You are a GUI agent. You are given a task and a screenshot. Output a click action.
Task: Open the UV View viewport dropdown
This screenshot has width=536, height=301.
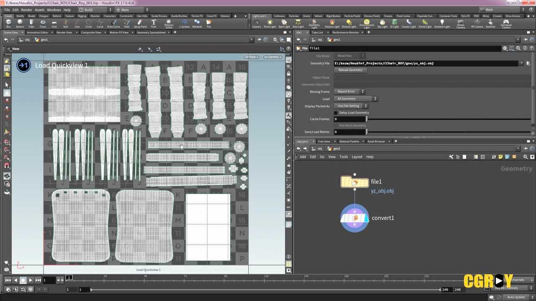(x=251, y=57)
